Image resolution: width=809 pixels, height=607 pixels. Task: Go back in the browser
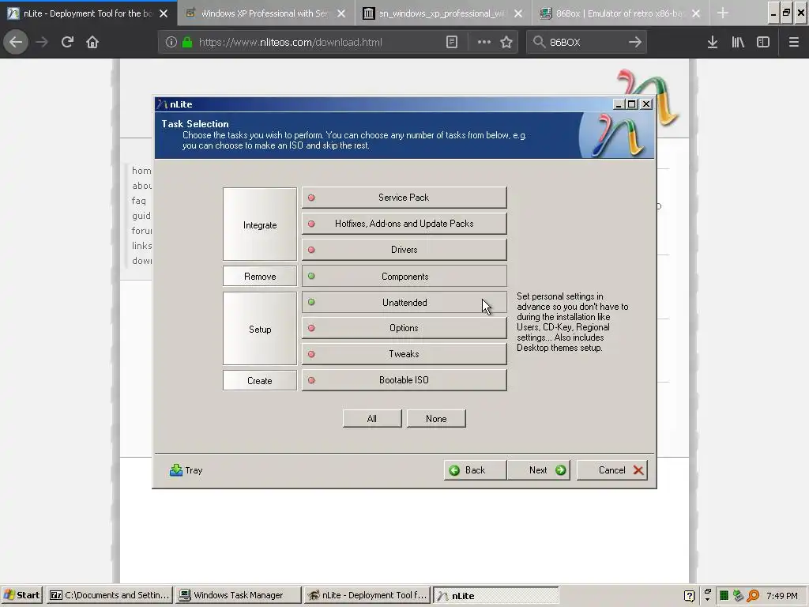[x=16, y=42]
